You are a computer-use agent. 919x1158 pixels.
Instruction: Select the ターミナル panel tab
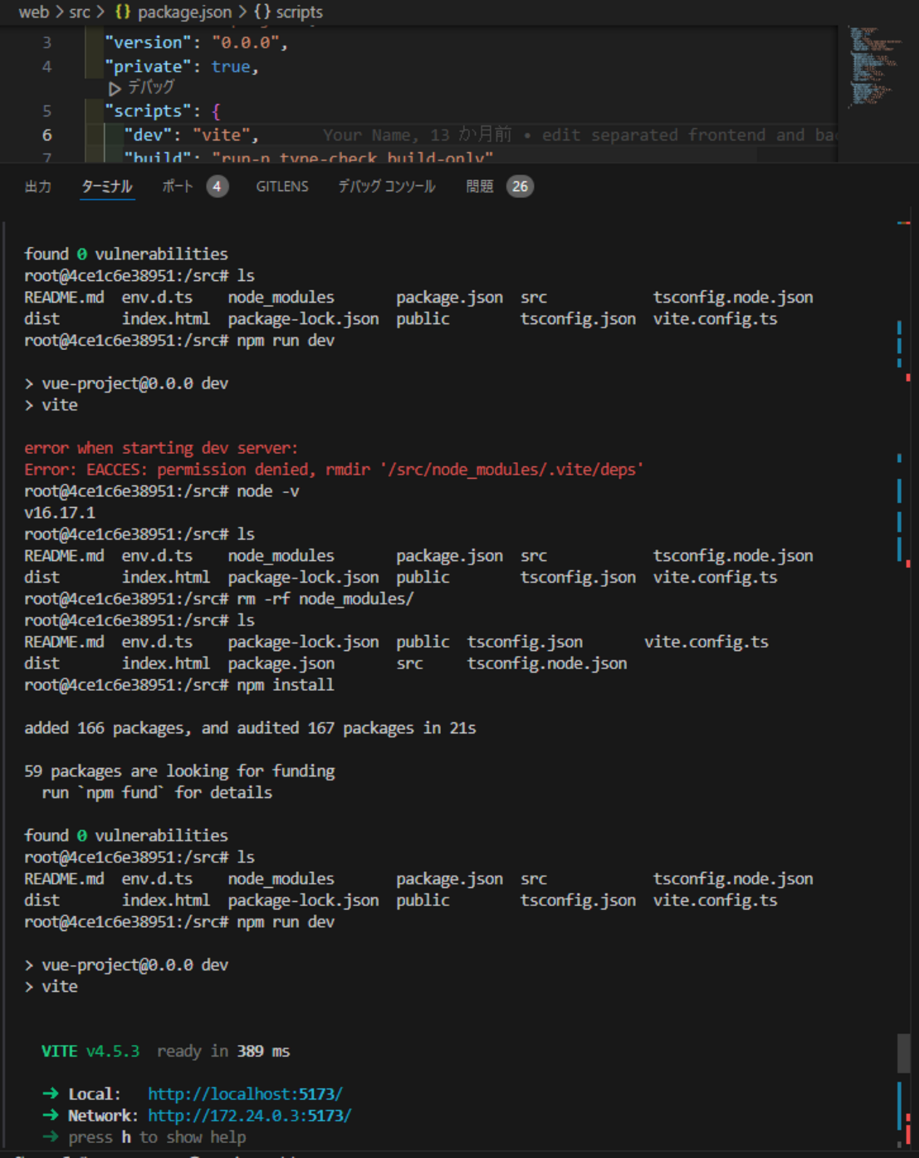[107, 187]
